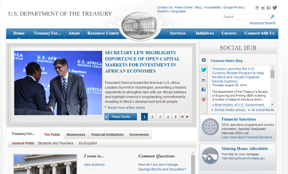Open the Treasury For... navigation menu
Image resolution: width=288 pixels, height=174 pixels.
tap(47, 33)
